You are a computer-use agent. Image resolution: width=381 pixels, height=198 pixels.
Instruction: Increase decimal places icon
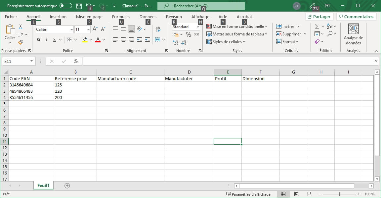pos(175,42)
